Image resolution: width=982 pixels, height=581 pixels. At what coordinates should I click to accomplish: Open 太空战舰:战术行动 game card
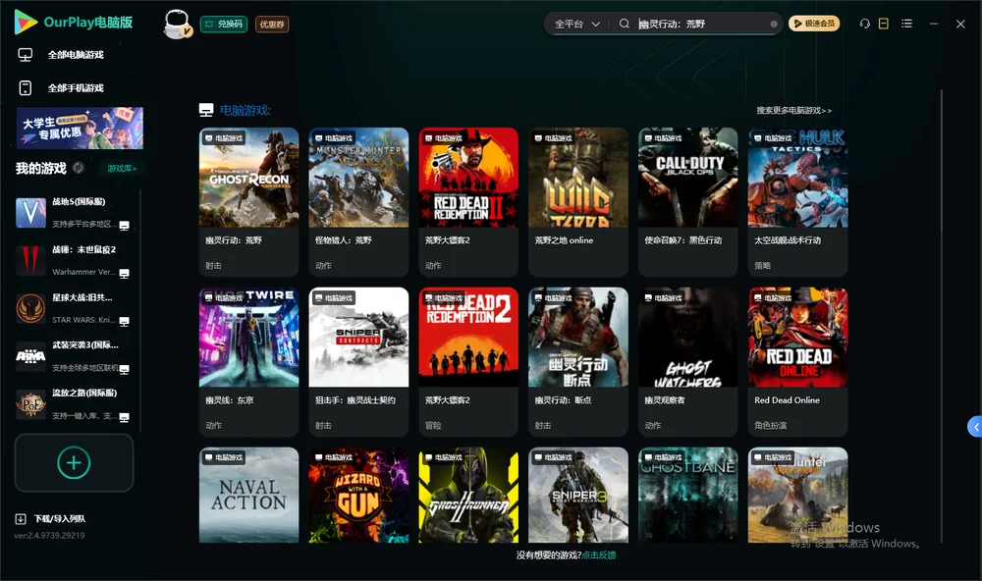coord(797,201)
